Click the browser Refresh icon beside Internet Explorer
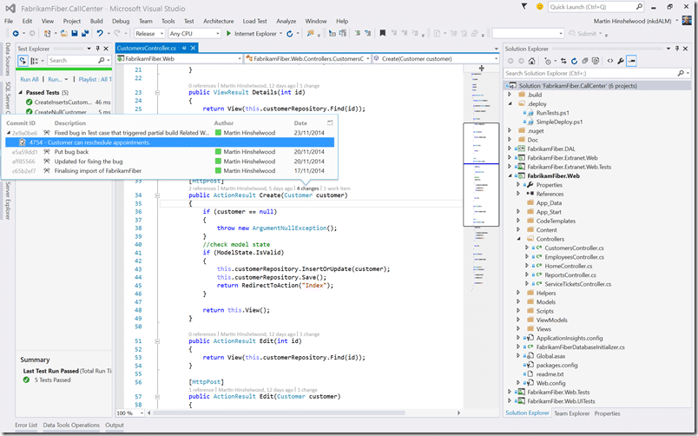Screen dimensions: 698x436 coord(290,33)
